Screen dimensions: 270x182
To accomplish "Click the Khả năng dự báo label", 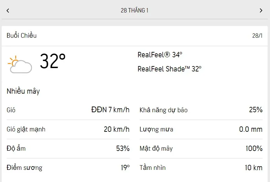I will 164,110.
